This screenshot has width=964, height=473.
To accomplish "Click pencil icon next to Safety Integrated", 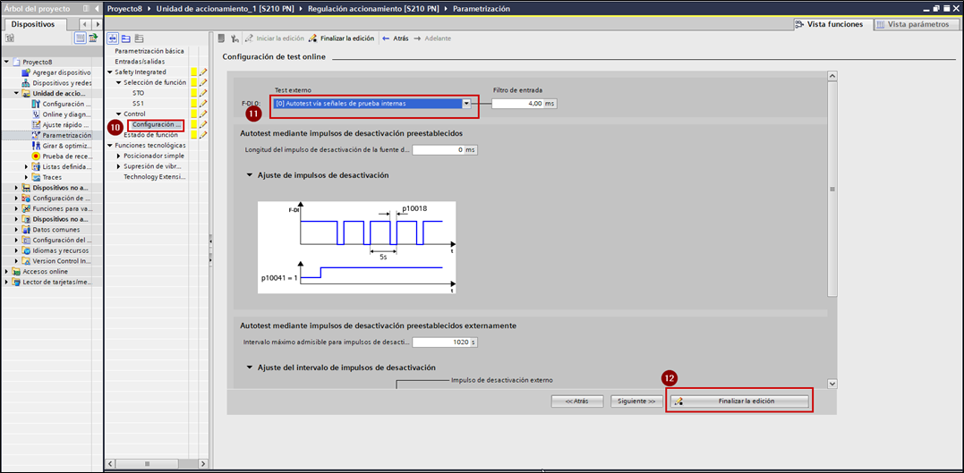I will click(203, 72).
